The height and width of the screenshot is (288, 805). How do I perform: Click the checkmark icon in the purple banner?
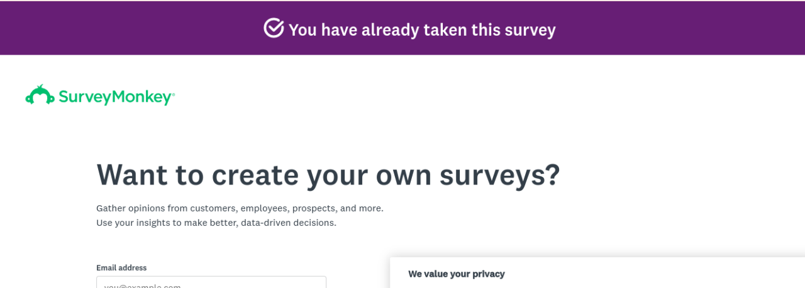(274, 28)
